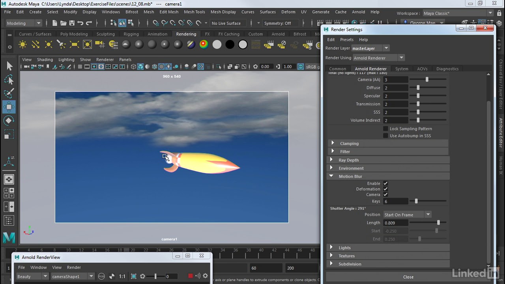Open the Poly Modeling shelf tab

coord(74,34)
